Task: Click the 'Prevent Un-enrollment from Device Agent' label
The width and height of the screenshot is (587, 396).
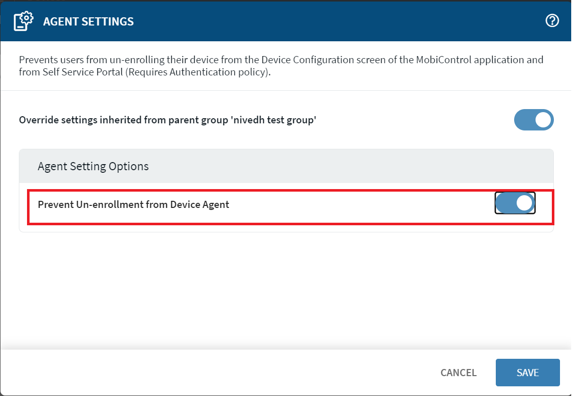Action: click(134, 204)
